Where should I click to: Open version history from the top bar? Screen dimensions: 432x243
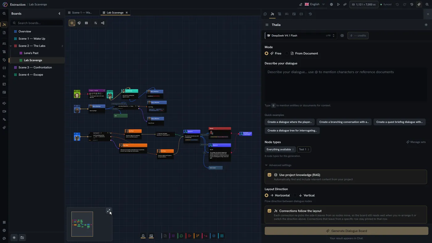[412, 4]
